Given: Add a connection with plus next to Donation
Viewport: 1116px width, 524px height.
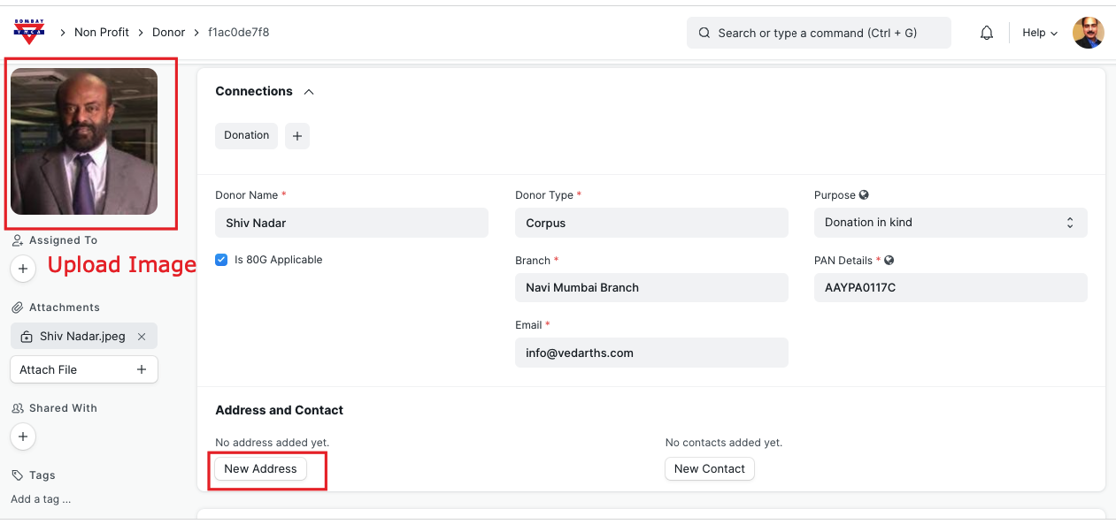Looking at the screenshot, I should pyautogui.click(x=297, y=136).
